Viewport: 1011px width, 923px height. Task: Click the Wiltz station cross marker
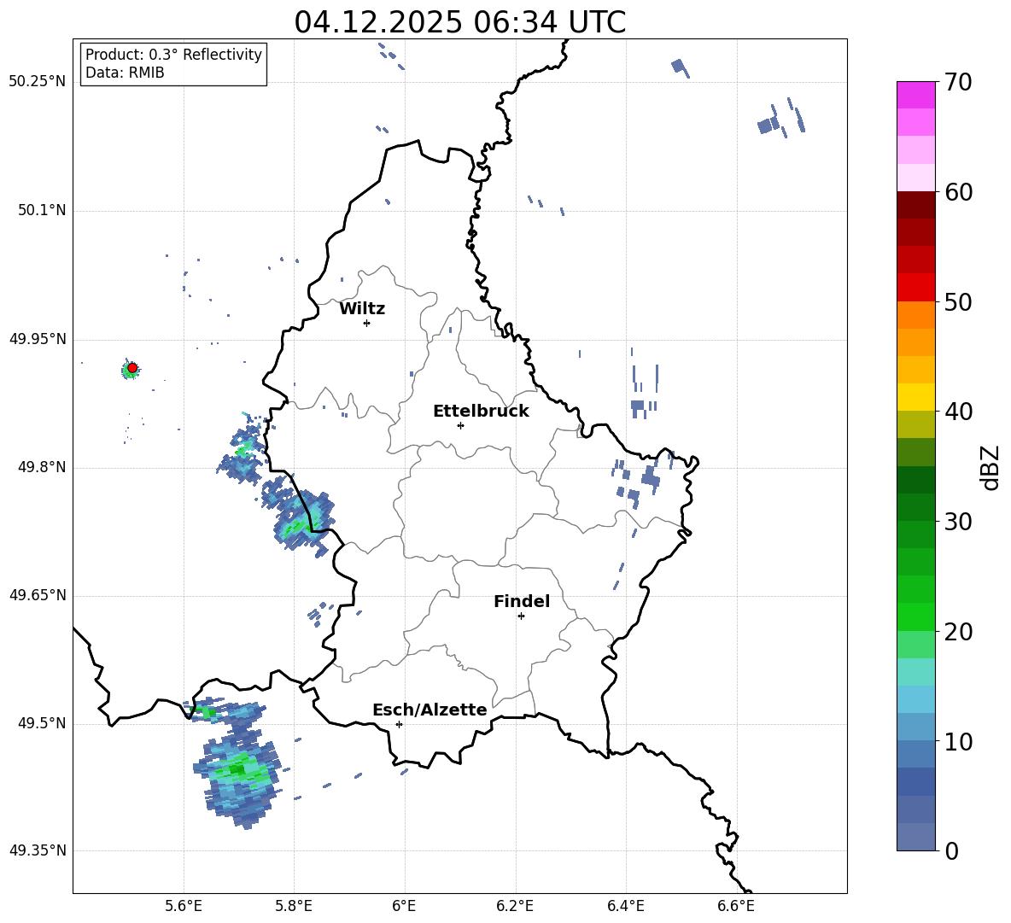pos(366,323)
